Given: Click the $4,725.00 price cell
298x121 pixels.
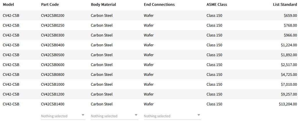Looking at the screenshot, I should click(x=289, y=74).
